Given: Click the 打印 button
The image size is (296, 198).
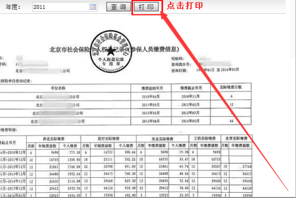Looking at the screenshot, I should pos(146,7).
